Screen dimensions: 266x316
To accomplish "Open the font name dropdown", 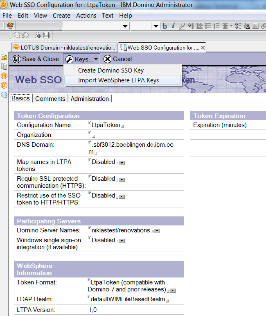I will click(125, 26).
